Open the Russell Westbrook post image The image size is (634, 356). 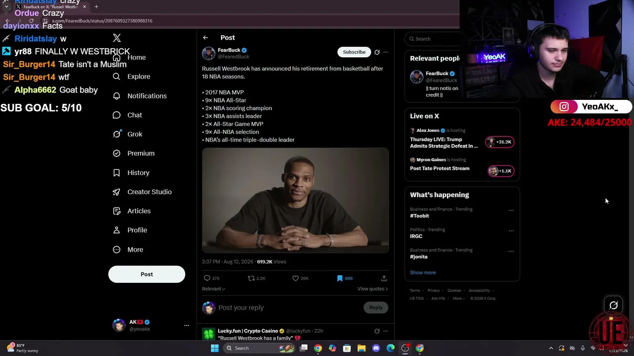click(x=295, y=200)
